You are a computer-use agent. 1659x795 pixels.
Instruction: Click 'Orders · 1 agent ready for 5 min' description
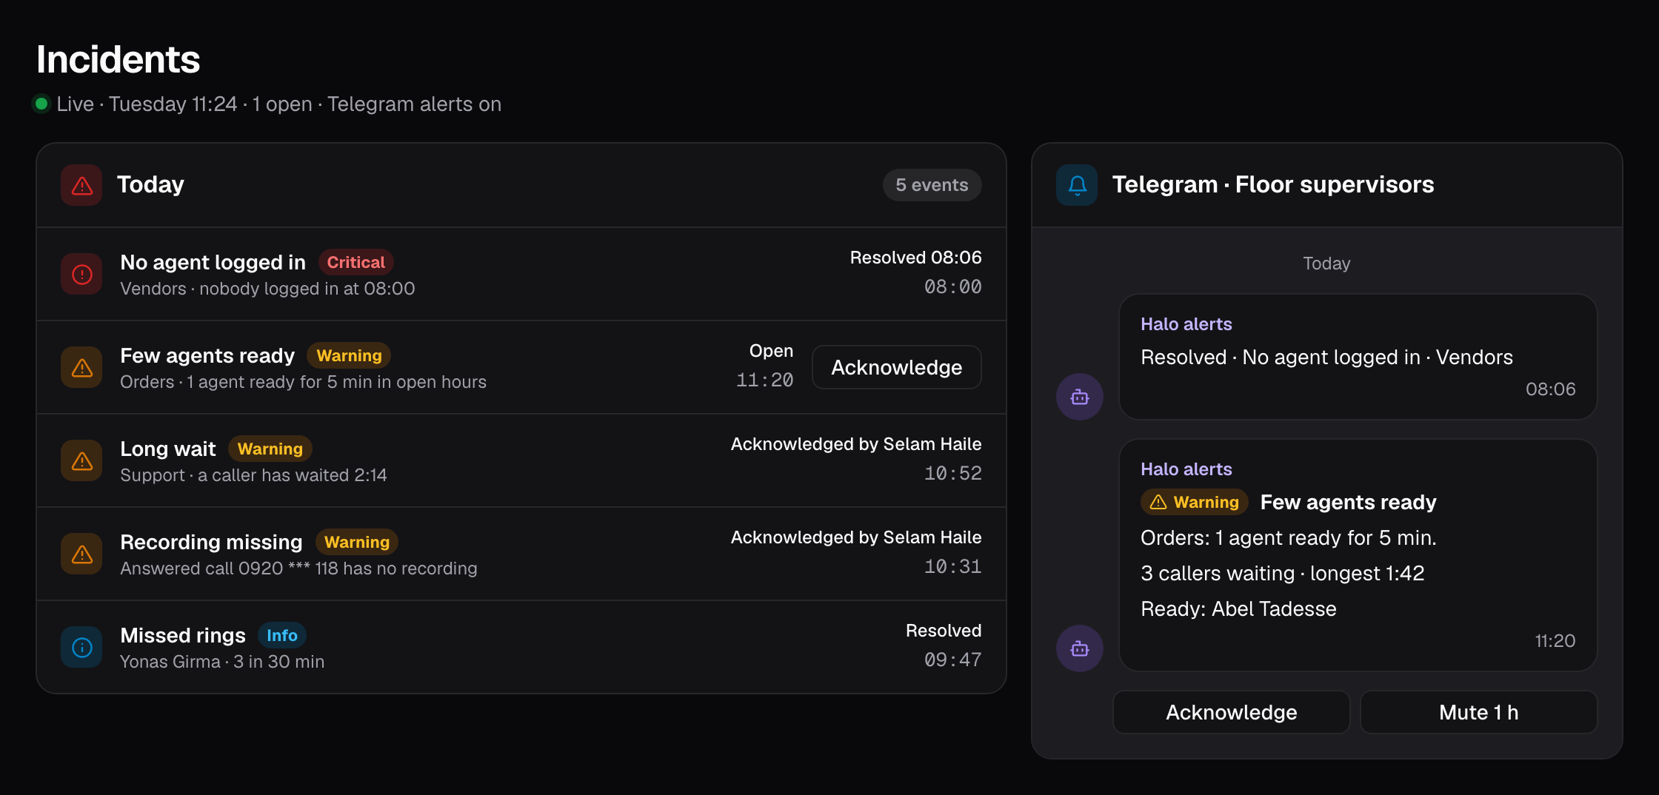(303, 382)
